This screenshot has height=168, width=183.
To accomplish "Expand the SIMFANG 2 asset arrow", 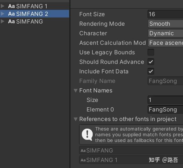I will 3,14.
